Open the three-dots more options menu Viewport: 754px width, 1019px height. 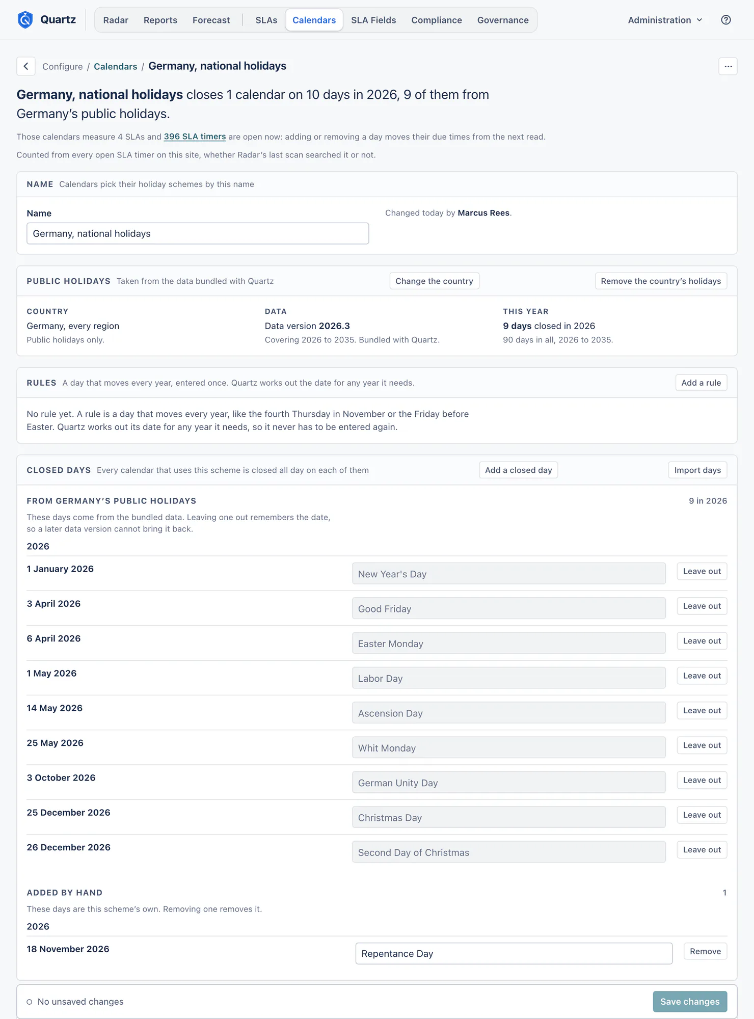click(728, 66)
